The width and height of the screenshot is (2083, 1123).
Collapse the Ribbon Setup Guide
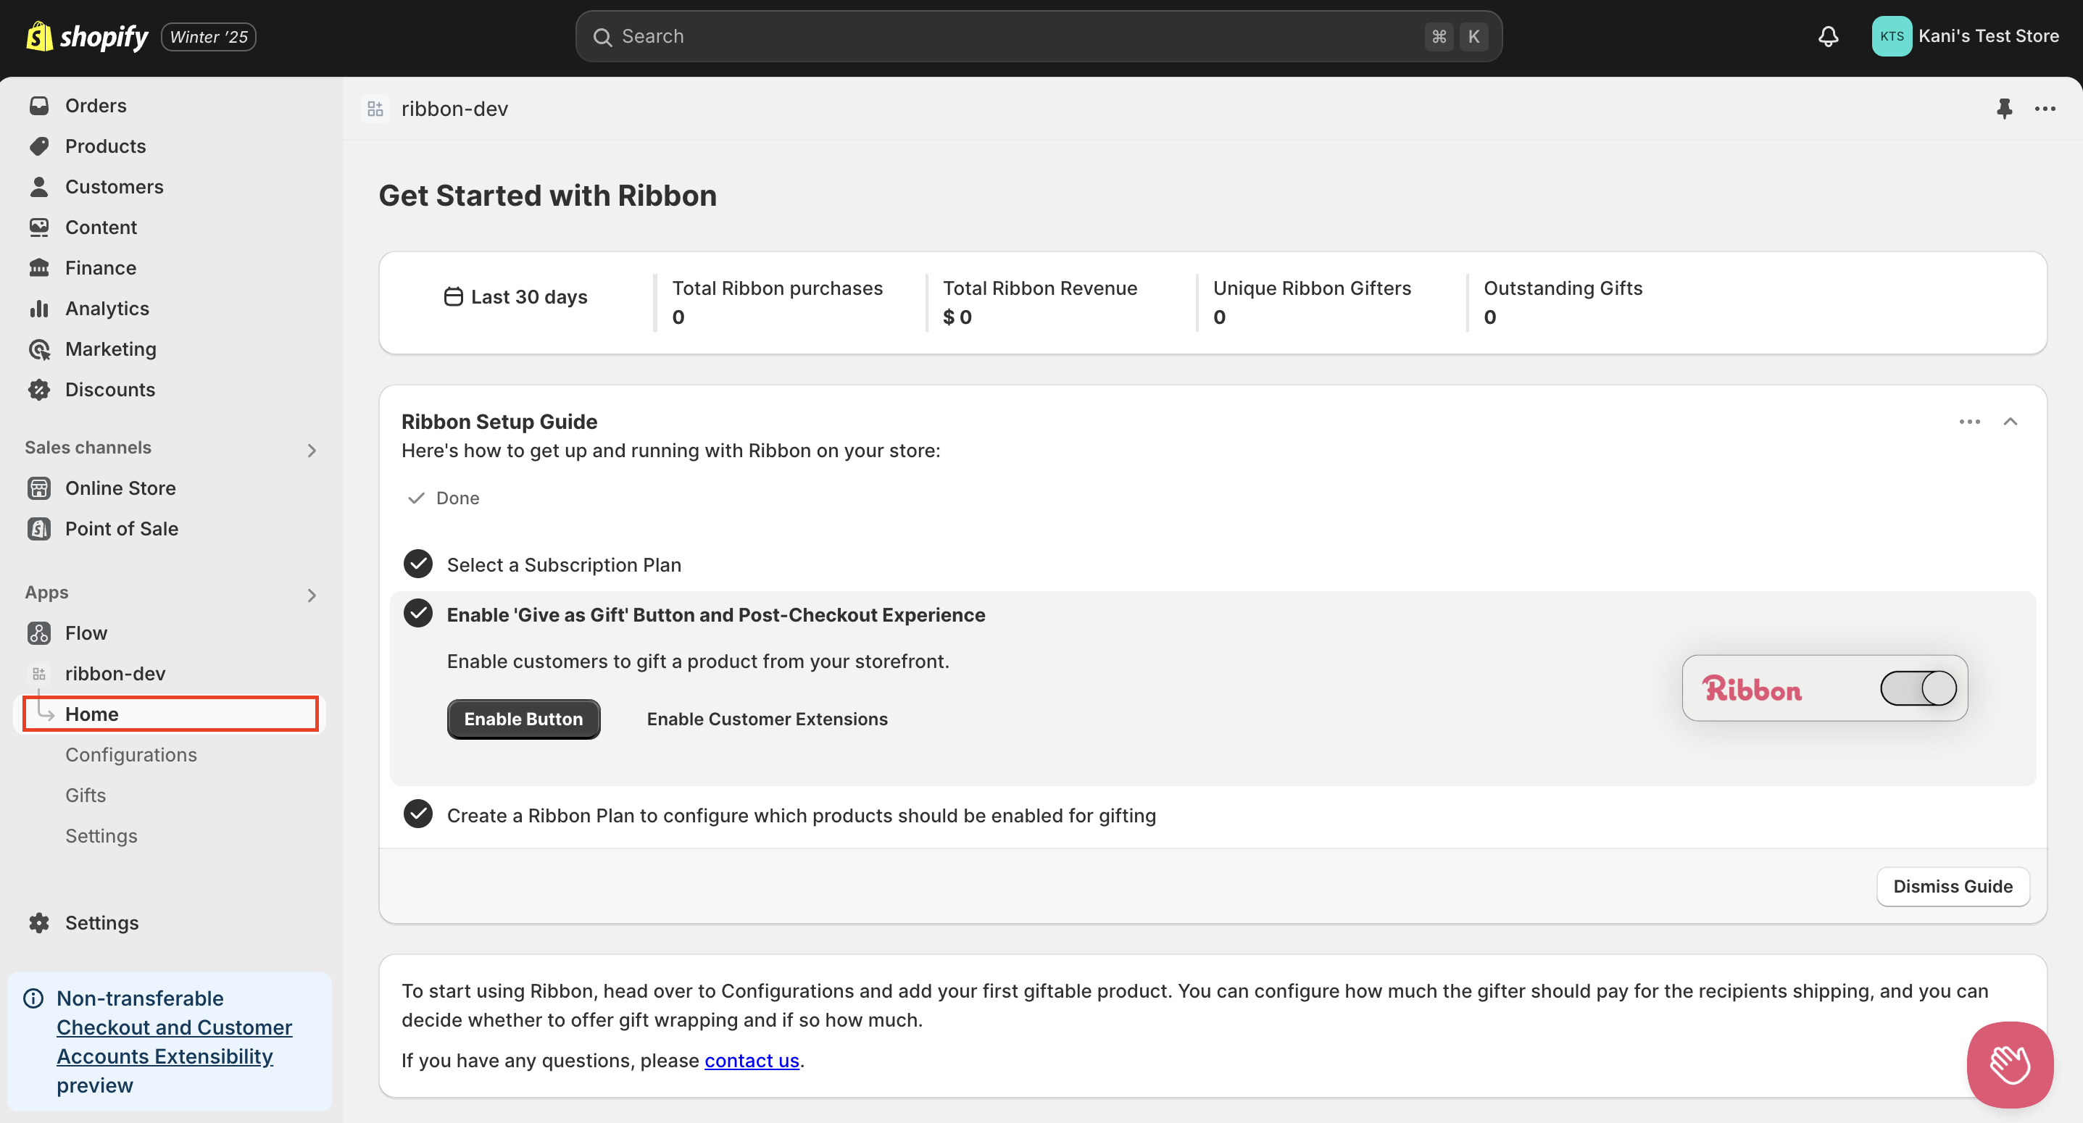[x=2011, y=422]
